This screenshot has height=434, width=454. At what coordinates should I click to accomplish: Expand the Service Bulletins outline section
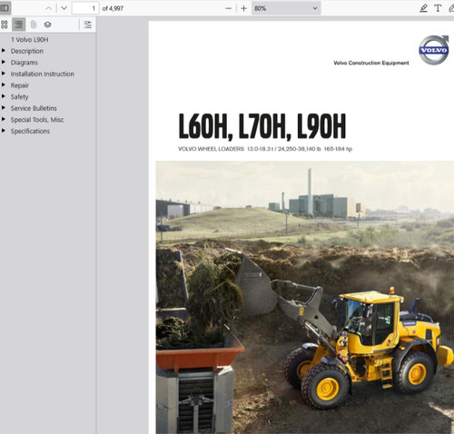click(4, 108)
